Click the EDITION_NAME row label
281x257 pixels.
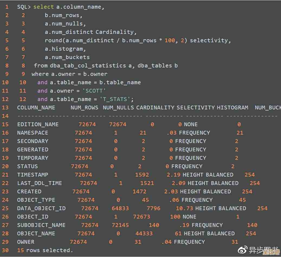click(x=37, y=124)
